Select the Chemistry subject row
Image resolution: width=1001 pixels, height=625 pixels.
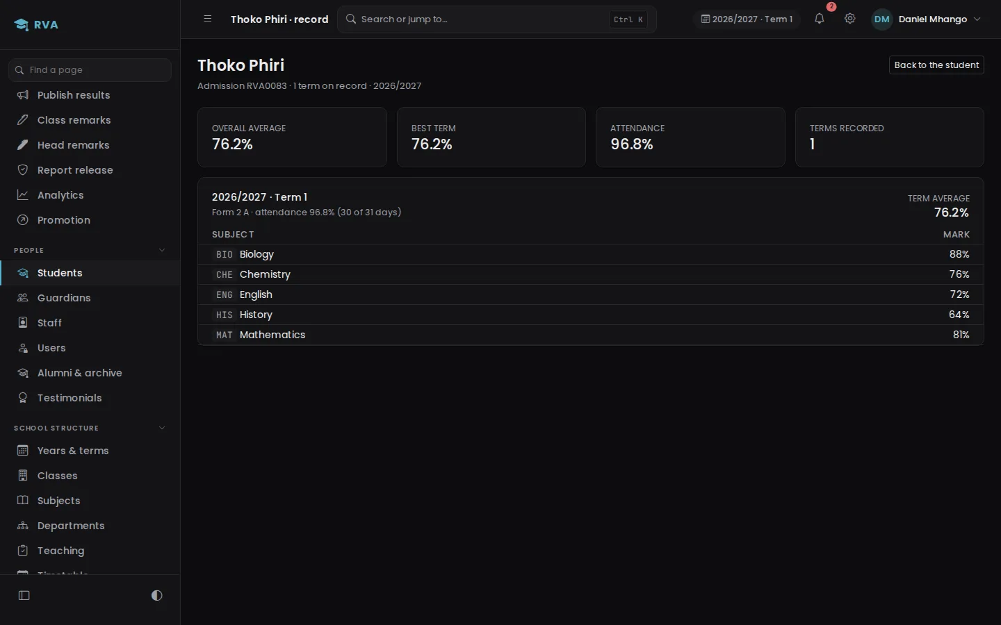click(x=591, y=274)
